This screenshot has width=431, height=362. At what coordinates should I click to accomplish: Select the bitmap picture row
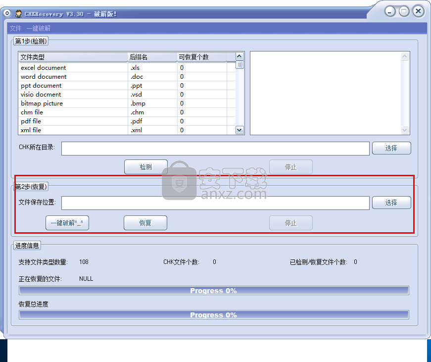(x=127, y=103)
